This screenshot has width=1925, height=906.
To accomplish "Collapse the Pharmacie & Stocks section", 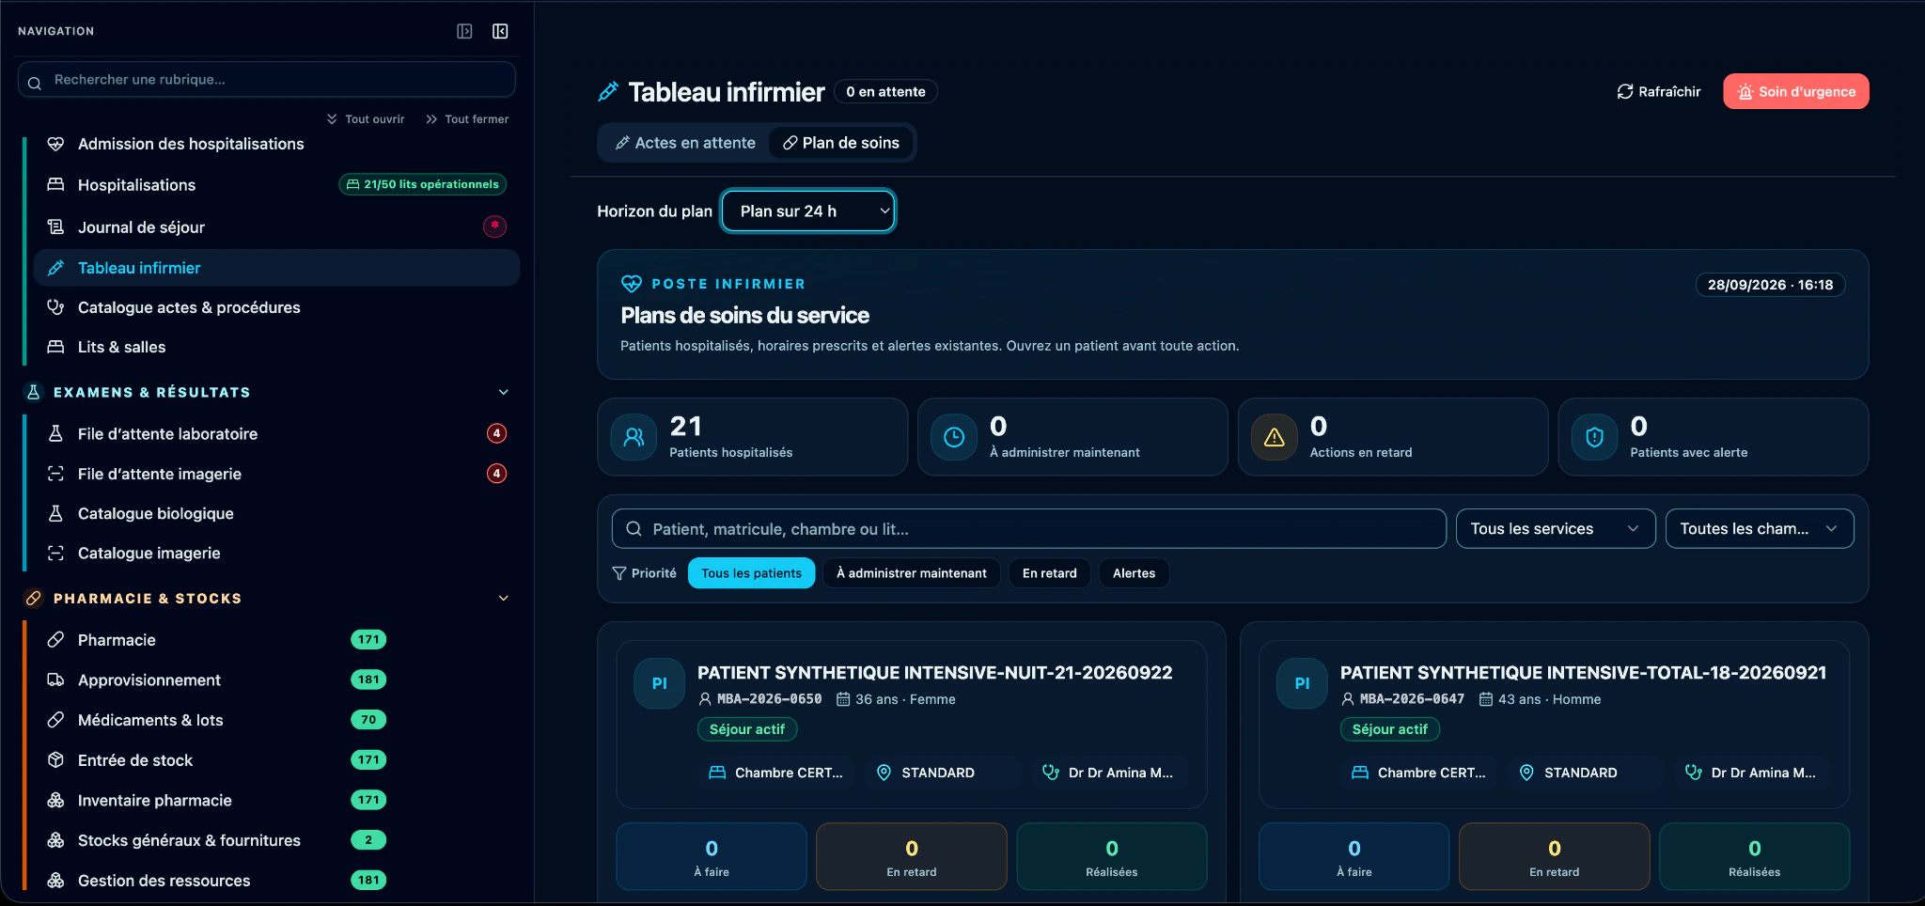I will click(x=503, y=598).
